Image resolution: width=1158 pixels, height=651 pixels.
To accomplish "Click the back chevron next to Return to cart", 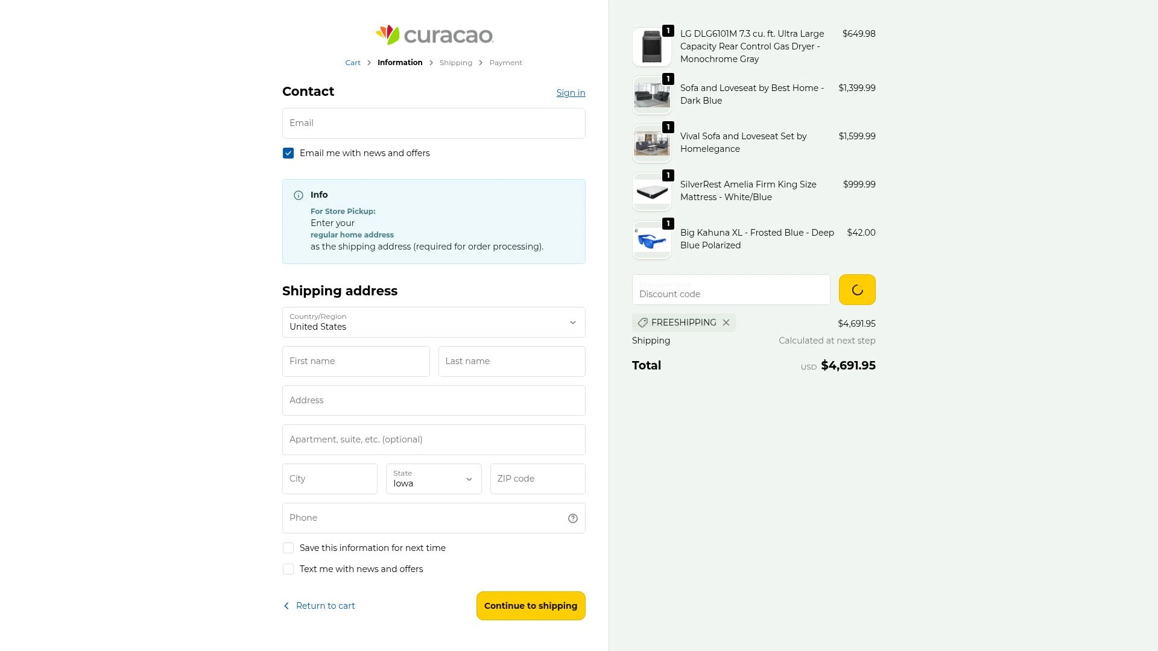I will (x=286, y=606).
